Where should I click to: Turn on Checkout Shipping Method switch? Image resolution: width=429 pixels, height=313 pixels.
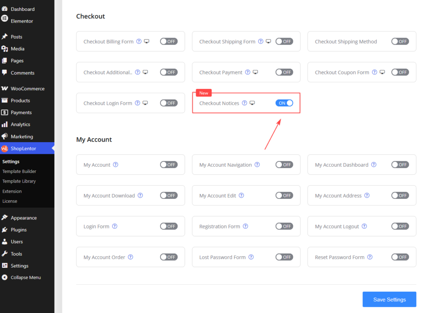point(400,41)
